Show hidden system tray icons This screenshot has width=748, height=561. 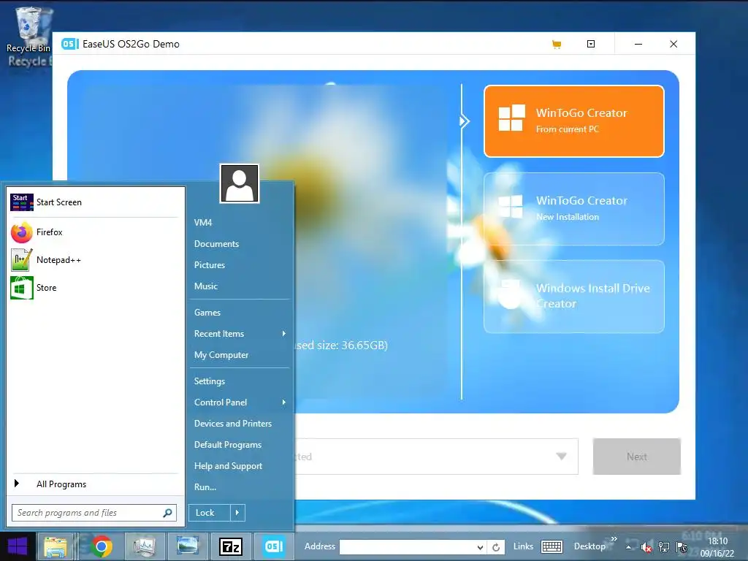[x=629, y=547]
